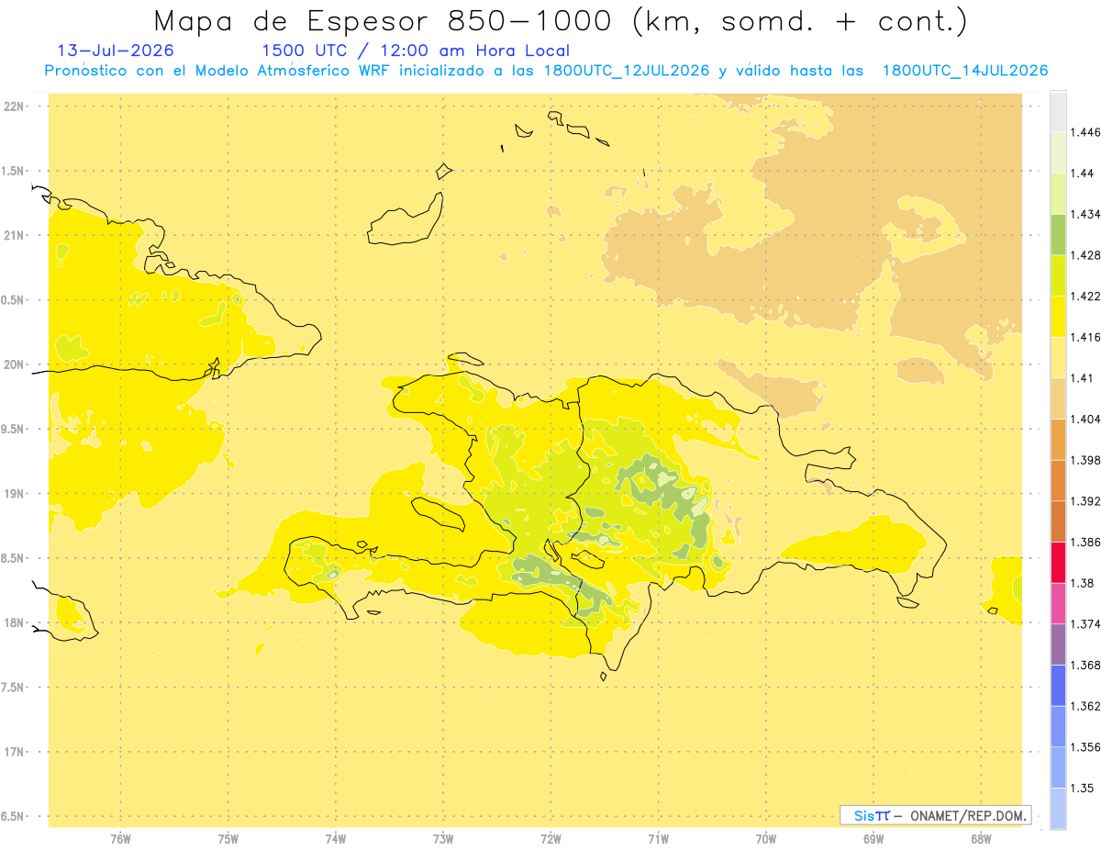This screenshot has height=851, width=1101.
Task: Click the date label '13-Jul-2026'
Action: coord(116,51)
